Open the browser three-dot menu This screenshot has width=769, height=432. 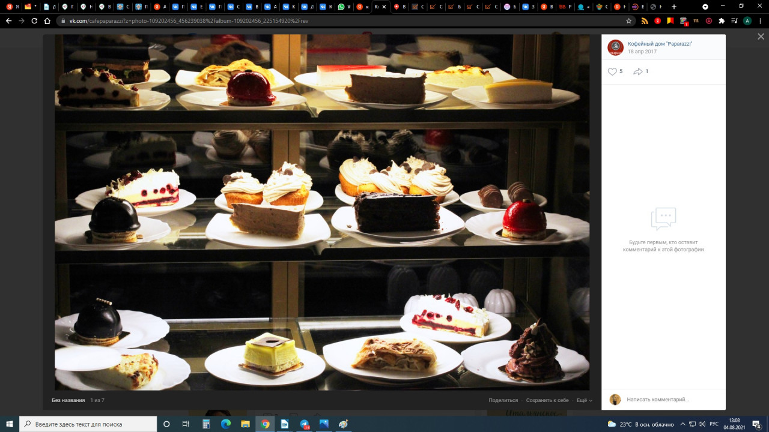tap(760, 20)
